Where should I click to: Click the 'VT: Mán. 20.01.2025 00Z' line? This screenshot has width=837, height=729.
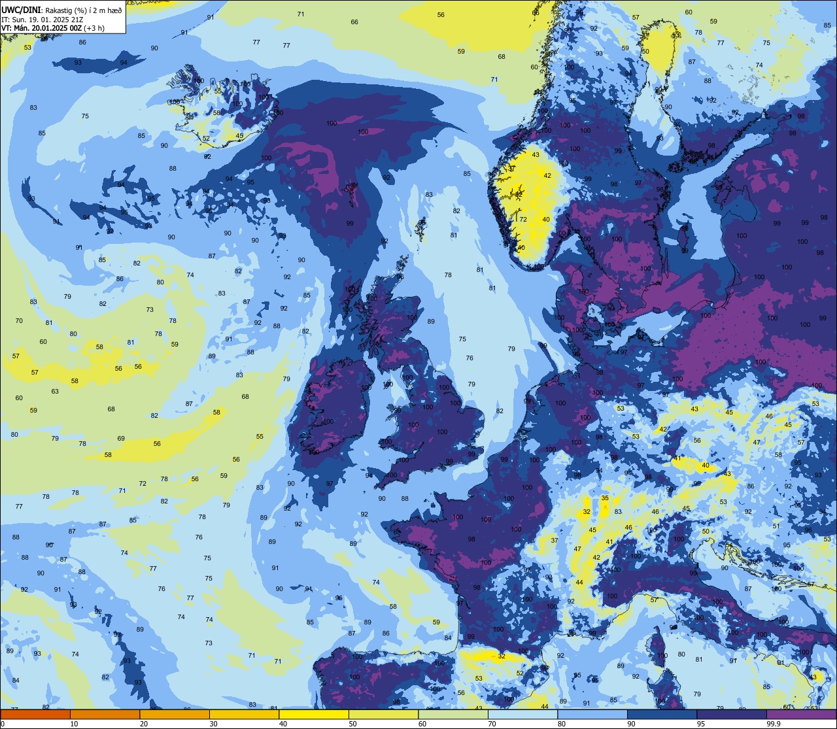[41, 28]
